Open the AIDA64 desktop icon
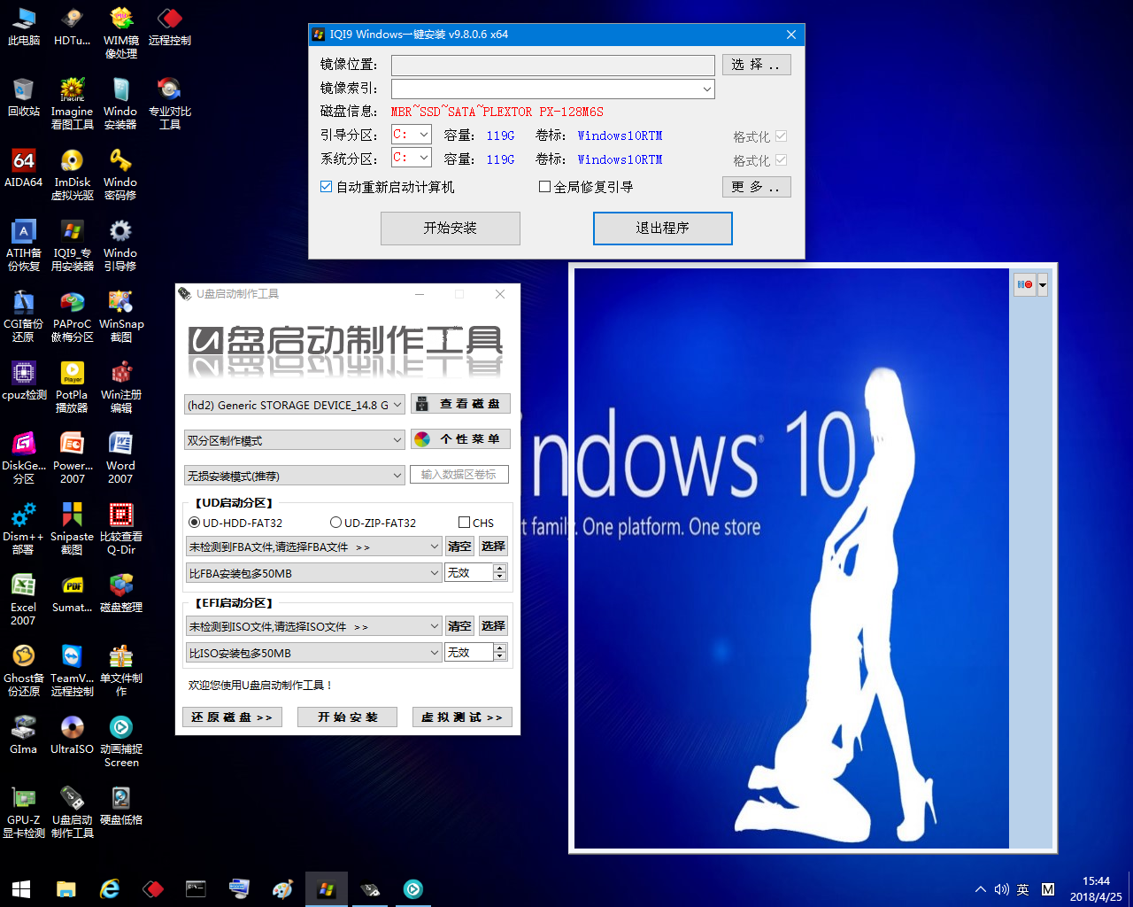Screen dimensions: 1133x907 tap(24, 168)
